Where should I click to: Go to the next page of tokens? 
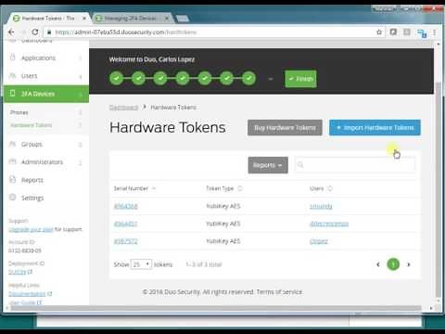(x=409, y=264)
